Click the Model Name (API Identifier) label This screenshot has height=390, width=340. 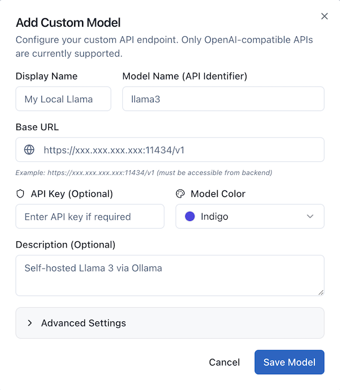[185, 76]
